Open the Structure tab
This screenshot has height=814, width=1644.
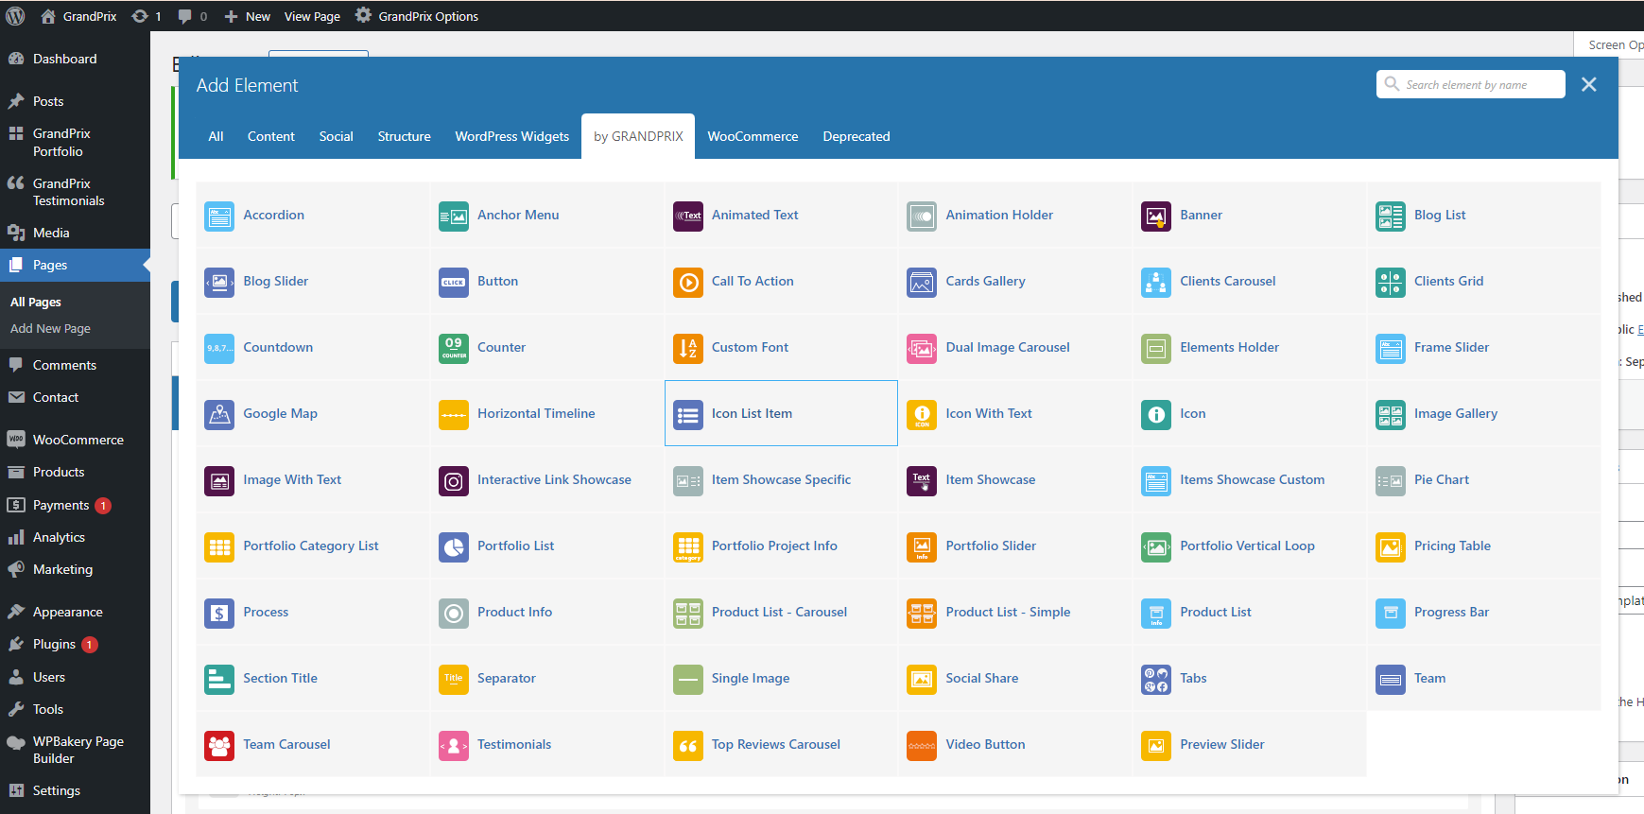[404, 136]
